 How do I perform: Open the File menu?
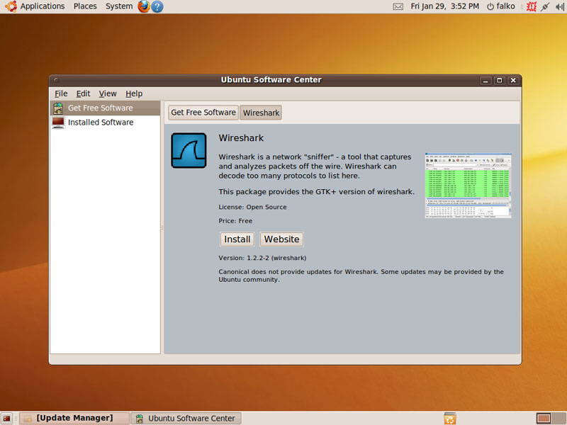tap(61, 93)
